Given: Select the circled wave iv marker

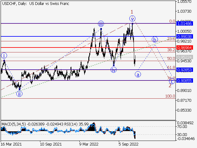Looking at the screenshot, I should click(114, 70).
